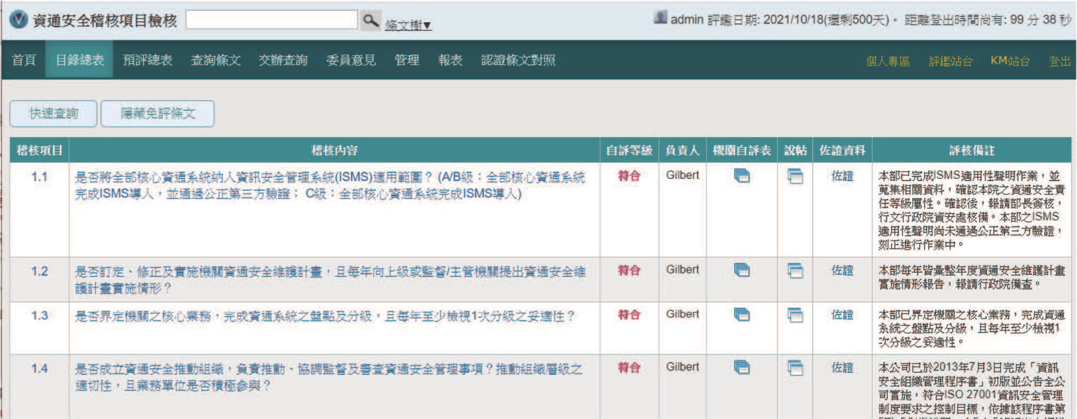Click the admin user avatar icon
The width and height of the screenshot is (1077, 419).
[x=660, y=18]
